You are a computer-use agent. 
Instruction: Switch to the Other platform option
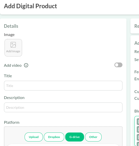tap(93, 137)
